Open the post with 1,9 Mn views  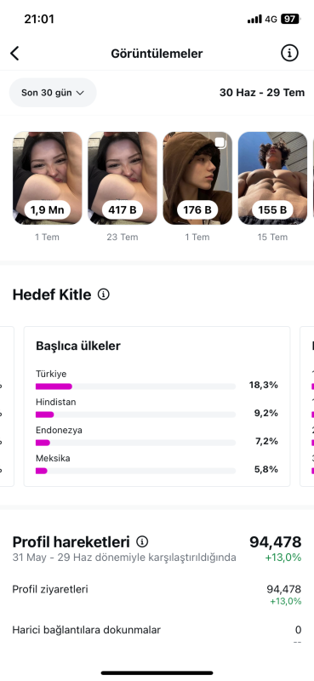click(x=47, y=178)
